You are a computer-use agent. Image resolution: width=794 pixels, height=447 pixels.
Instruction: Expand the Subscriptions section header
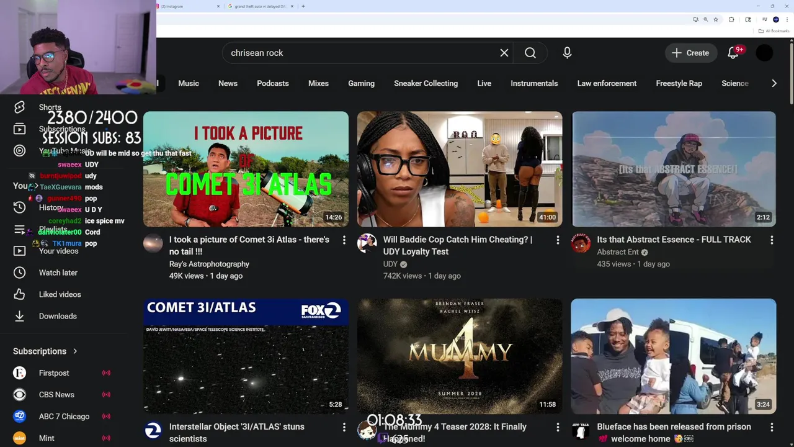[x=45, y=351]
